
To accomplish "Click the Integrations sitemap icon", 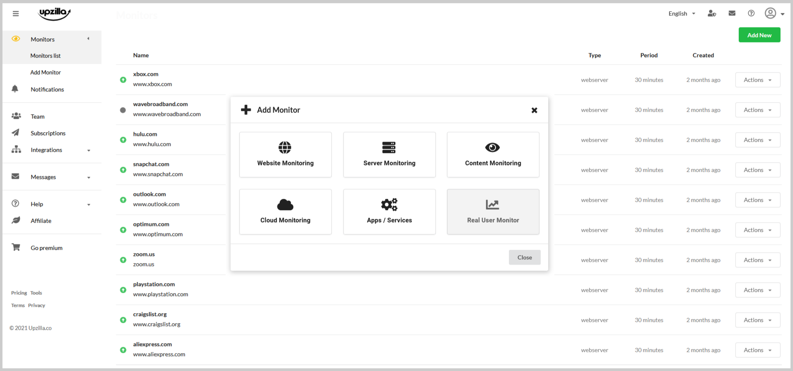I will [x=16, y=149].
